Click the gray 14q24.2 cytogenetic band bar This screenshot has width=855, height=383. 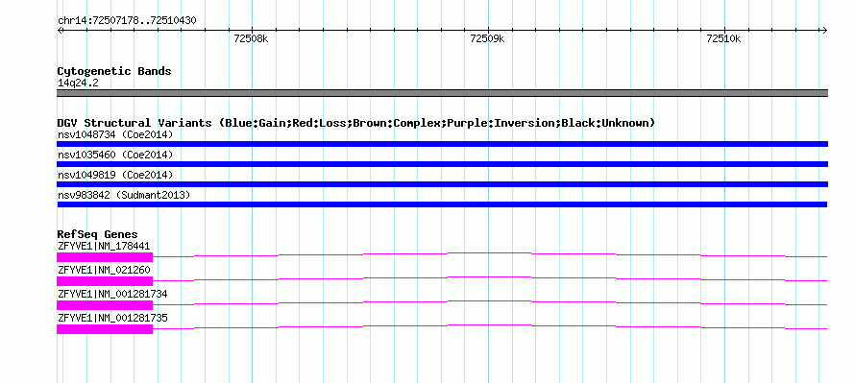click(x=442, y=93)
